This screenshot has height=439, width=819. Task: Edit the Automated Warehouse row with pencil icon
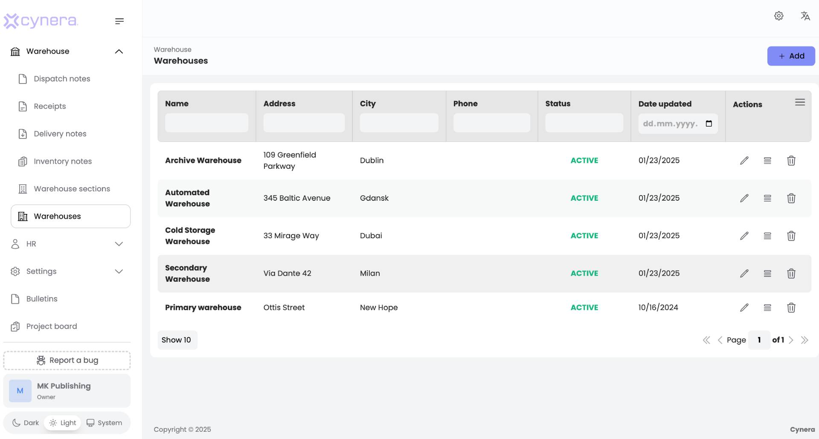coord(744,198)
